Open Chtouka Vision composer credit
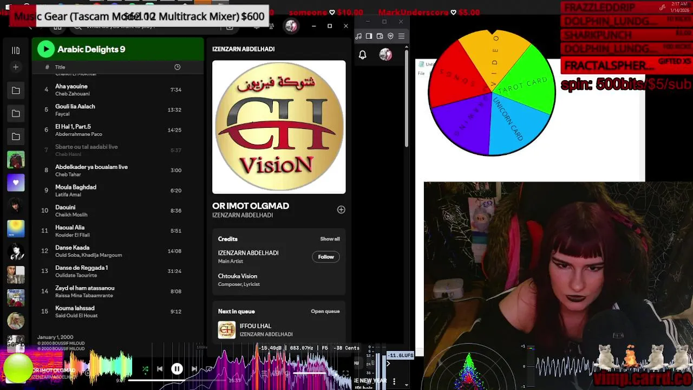The width and height of the screenshot is (693, 390). tap(238, 276)
